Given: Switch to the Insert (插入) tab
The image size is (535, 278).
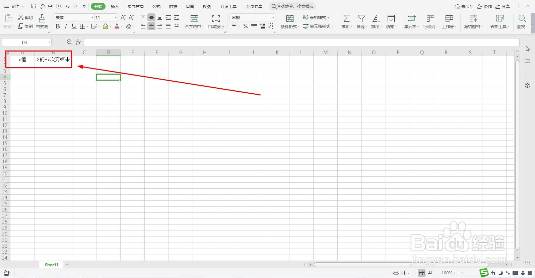Looking at the screenshot, I should click(x=115, y=6).
